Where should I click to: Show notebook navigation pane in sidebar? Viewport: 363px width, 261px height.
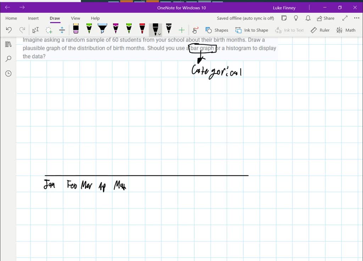(9, 44)
